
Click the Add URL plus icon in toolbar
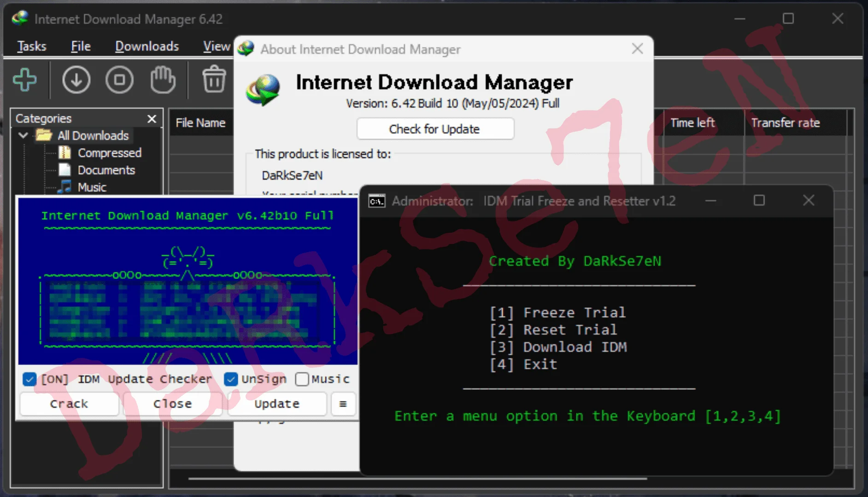point(25,80)
